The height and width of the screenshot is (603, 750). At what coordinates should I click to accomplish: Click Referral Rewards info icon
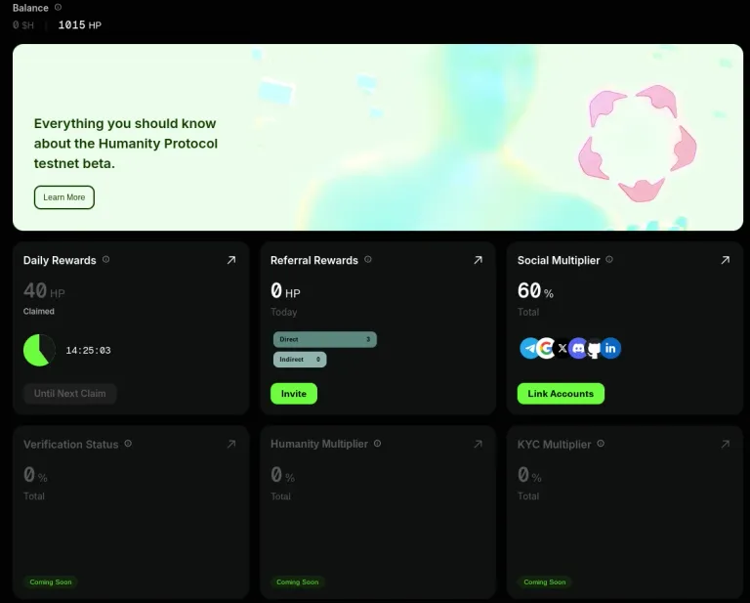coord(368,259)
